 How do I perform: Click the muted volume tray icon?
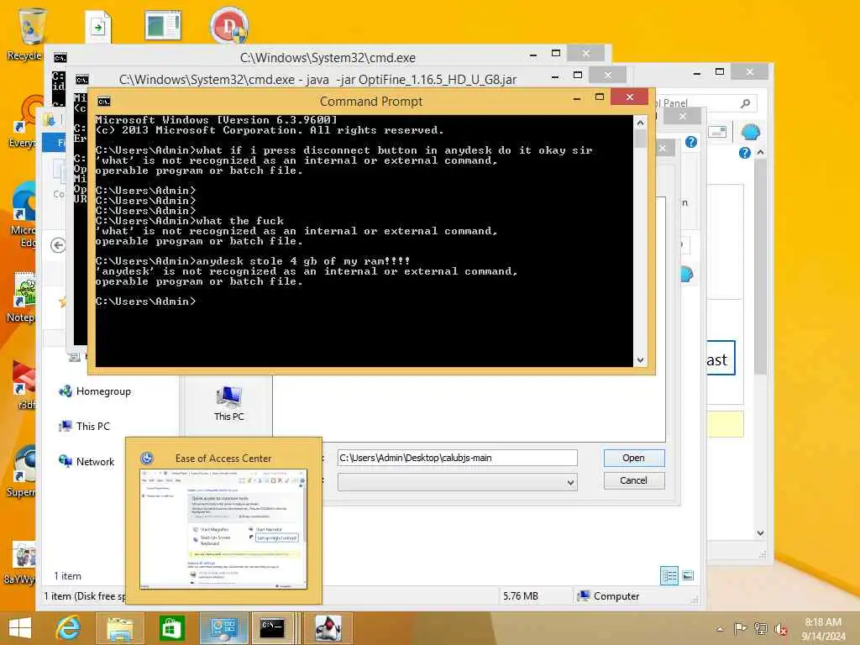point(780,629)
